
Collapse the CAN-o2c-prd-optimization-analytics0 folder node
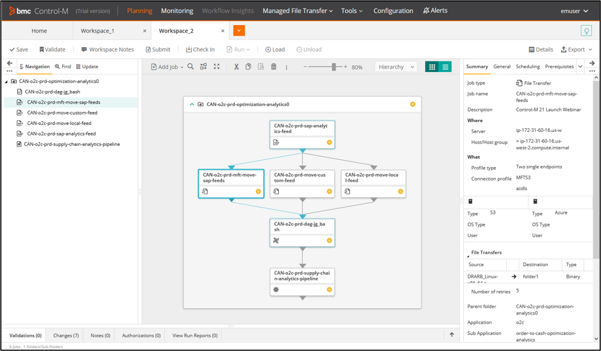tap(192, 104)
